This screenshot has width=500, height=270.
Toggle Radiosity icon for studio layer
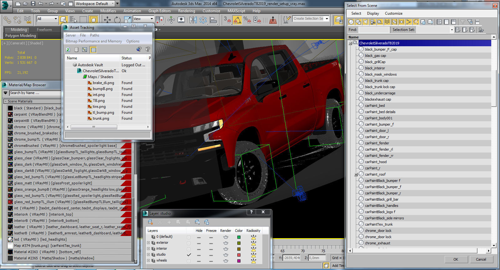click(254, 255)
